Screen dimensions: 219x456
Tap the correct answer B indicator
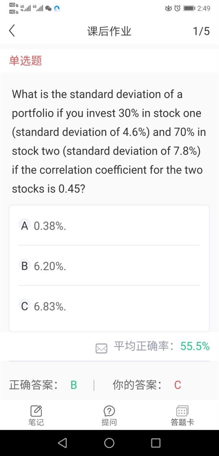tap(74, 385)
